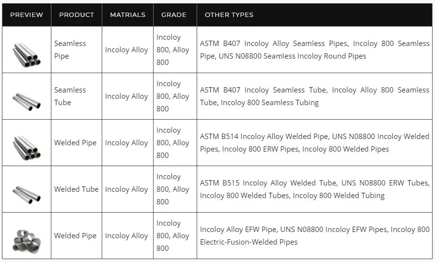Click the "Seamless Pipe" product name
The height and width of the screenshot is (262, 435).
pyautogui.click(x=70, y=50)
